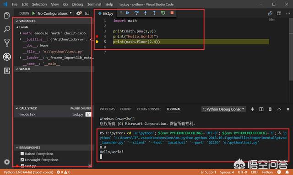Open the Debug view in activity bar
Image resolution: width=293 pixels, height=175 pixels.
pyautogui.click(x=7, y=57)
